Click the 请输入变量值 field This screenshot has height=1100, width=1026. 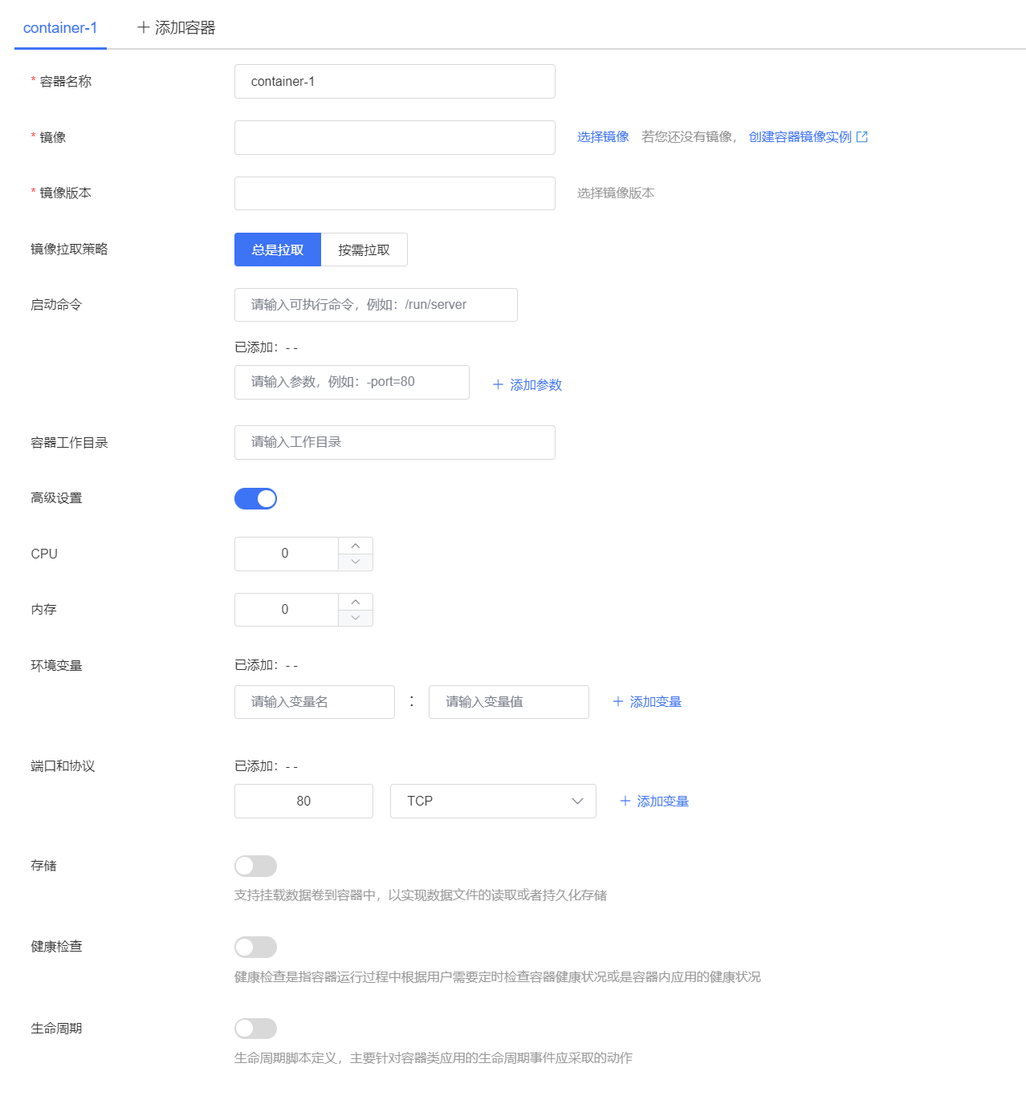[x=508, y=702]
